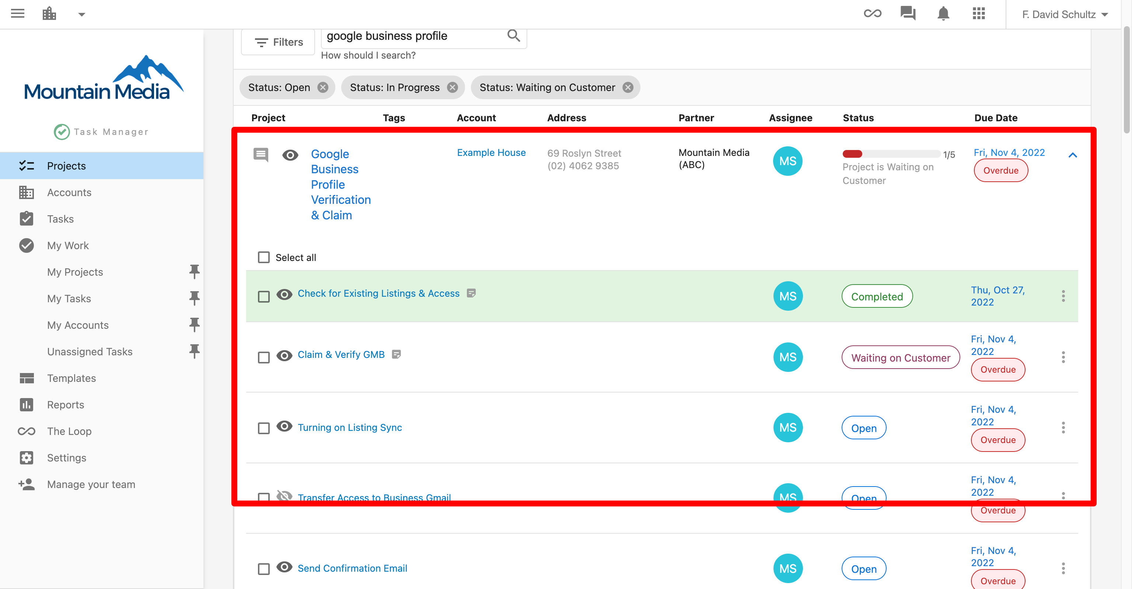Click the project MS assignee avatar
Viewport: 1132px width, 589px height.
(788, 161)
